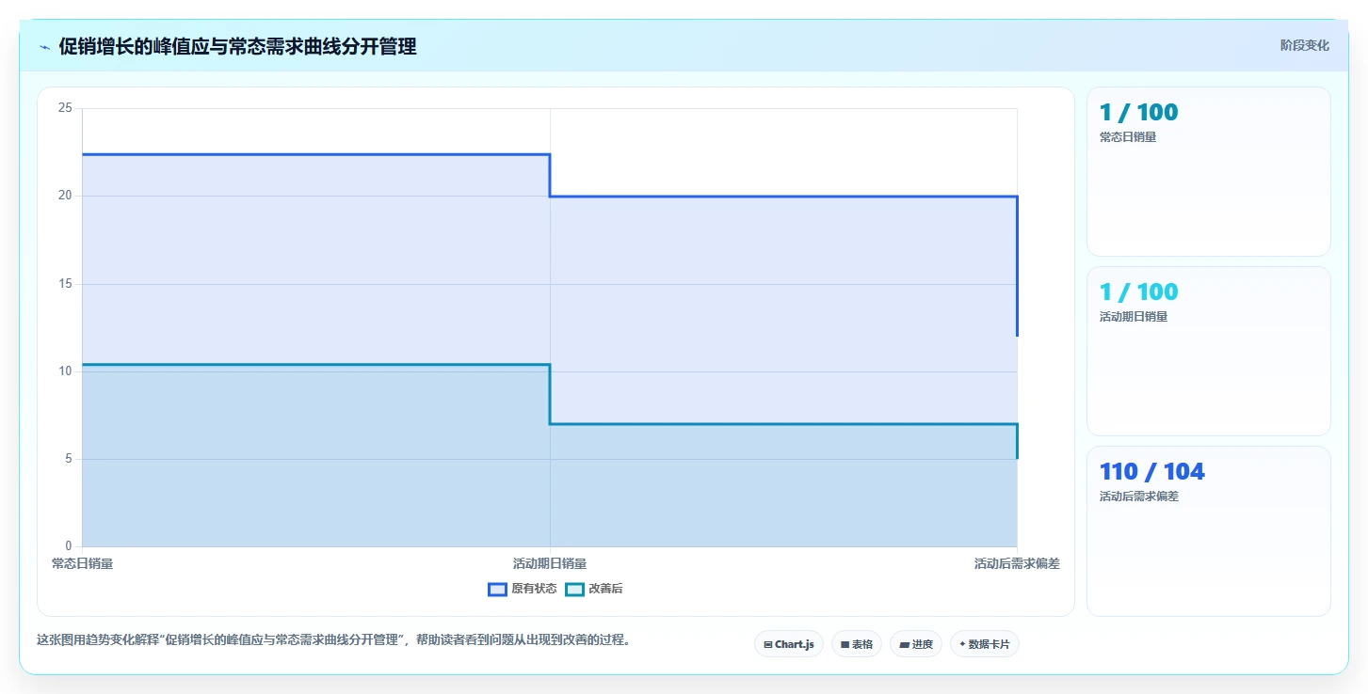Click the y-axis value 15
The width and height of the screenshot is (1368, 694).
(x=65, y=283)
